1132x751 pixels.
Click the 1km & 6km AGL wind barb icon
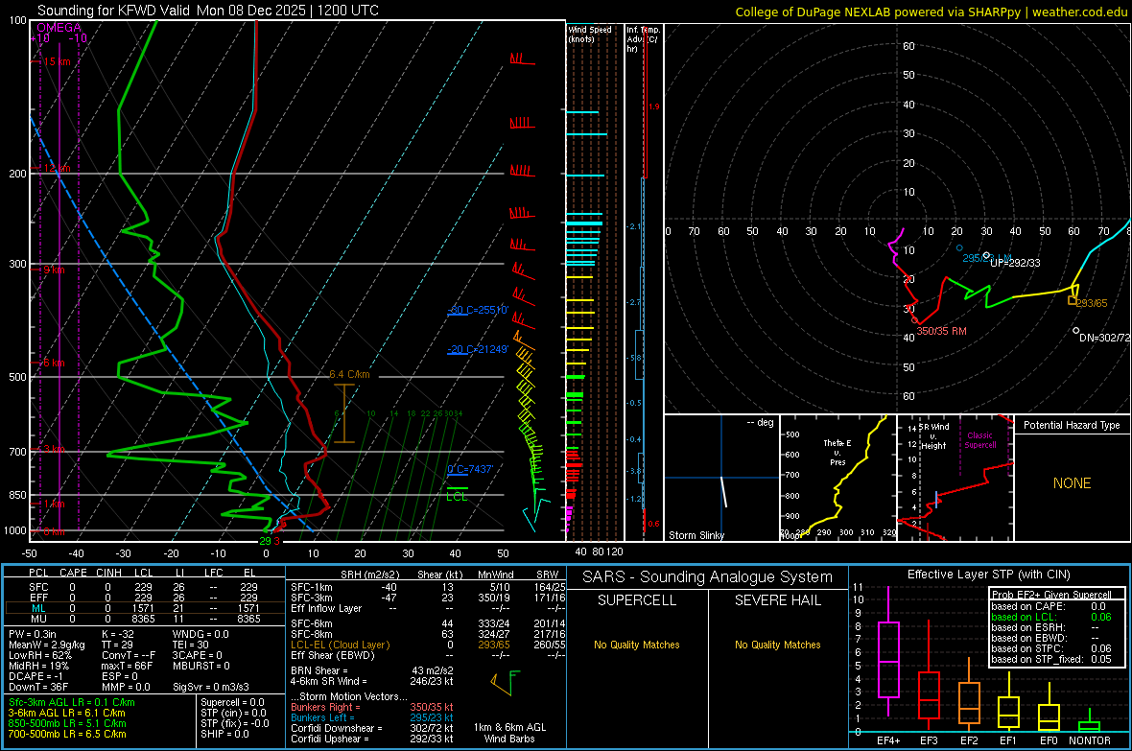[x=505, y=682]
